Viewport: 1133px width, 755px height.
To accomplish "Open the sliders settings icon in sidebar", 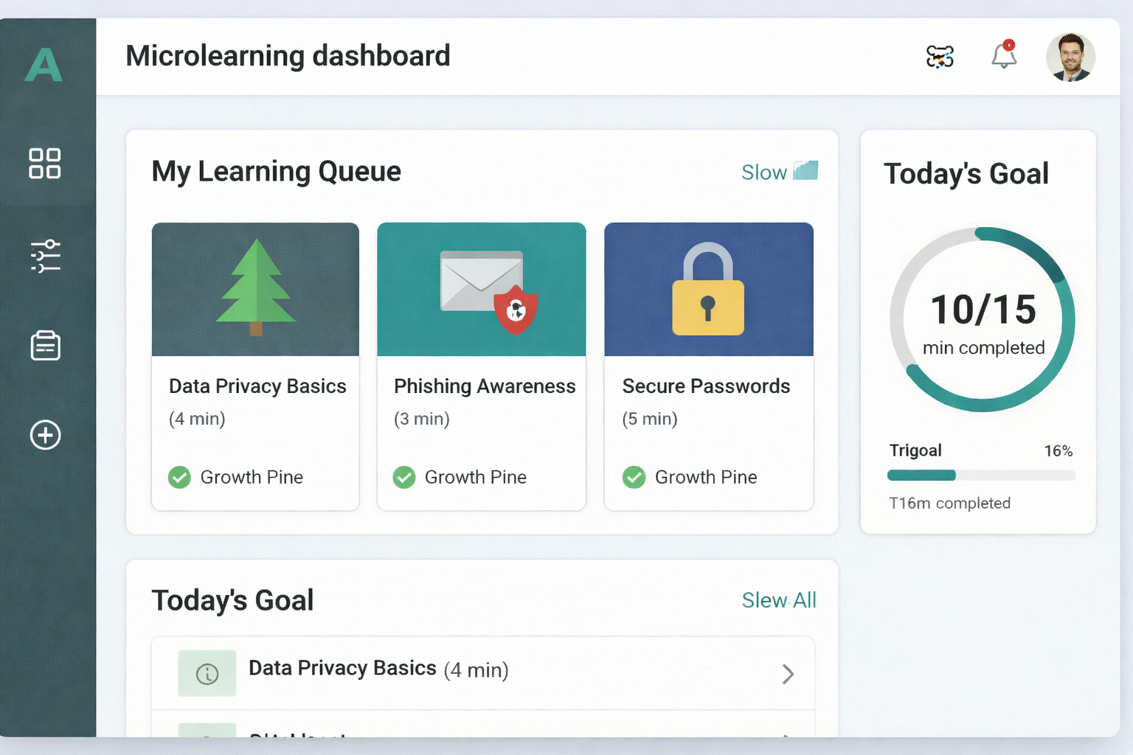I will [x=46, y=256].
